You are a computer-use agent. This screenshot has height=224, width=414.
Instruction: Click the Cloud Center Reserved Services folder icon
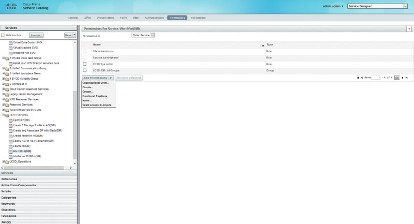coord(7,89)
